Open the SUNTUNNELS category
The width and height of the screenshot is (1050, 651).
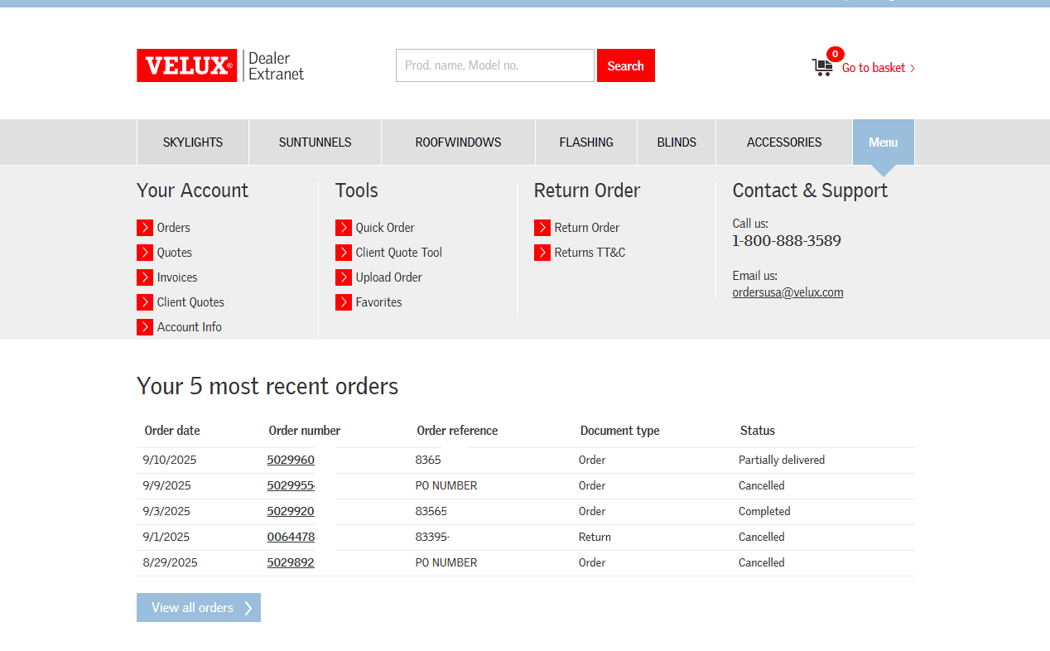tap(315, 142)
